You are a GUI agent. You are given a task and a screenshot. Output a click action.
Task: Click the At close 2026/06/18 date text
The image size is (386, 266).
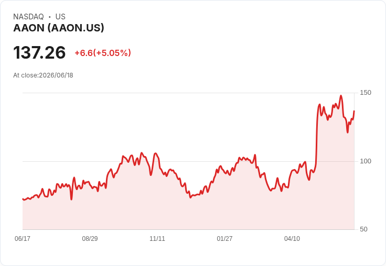click(x=43, y=75)
